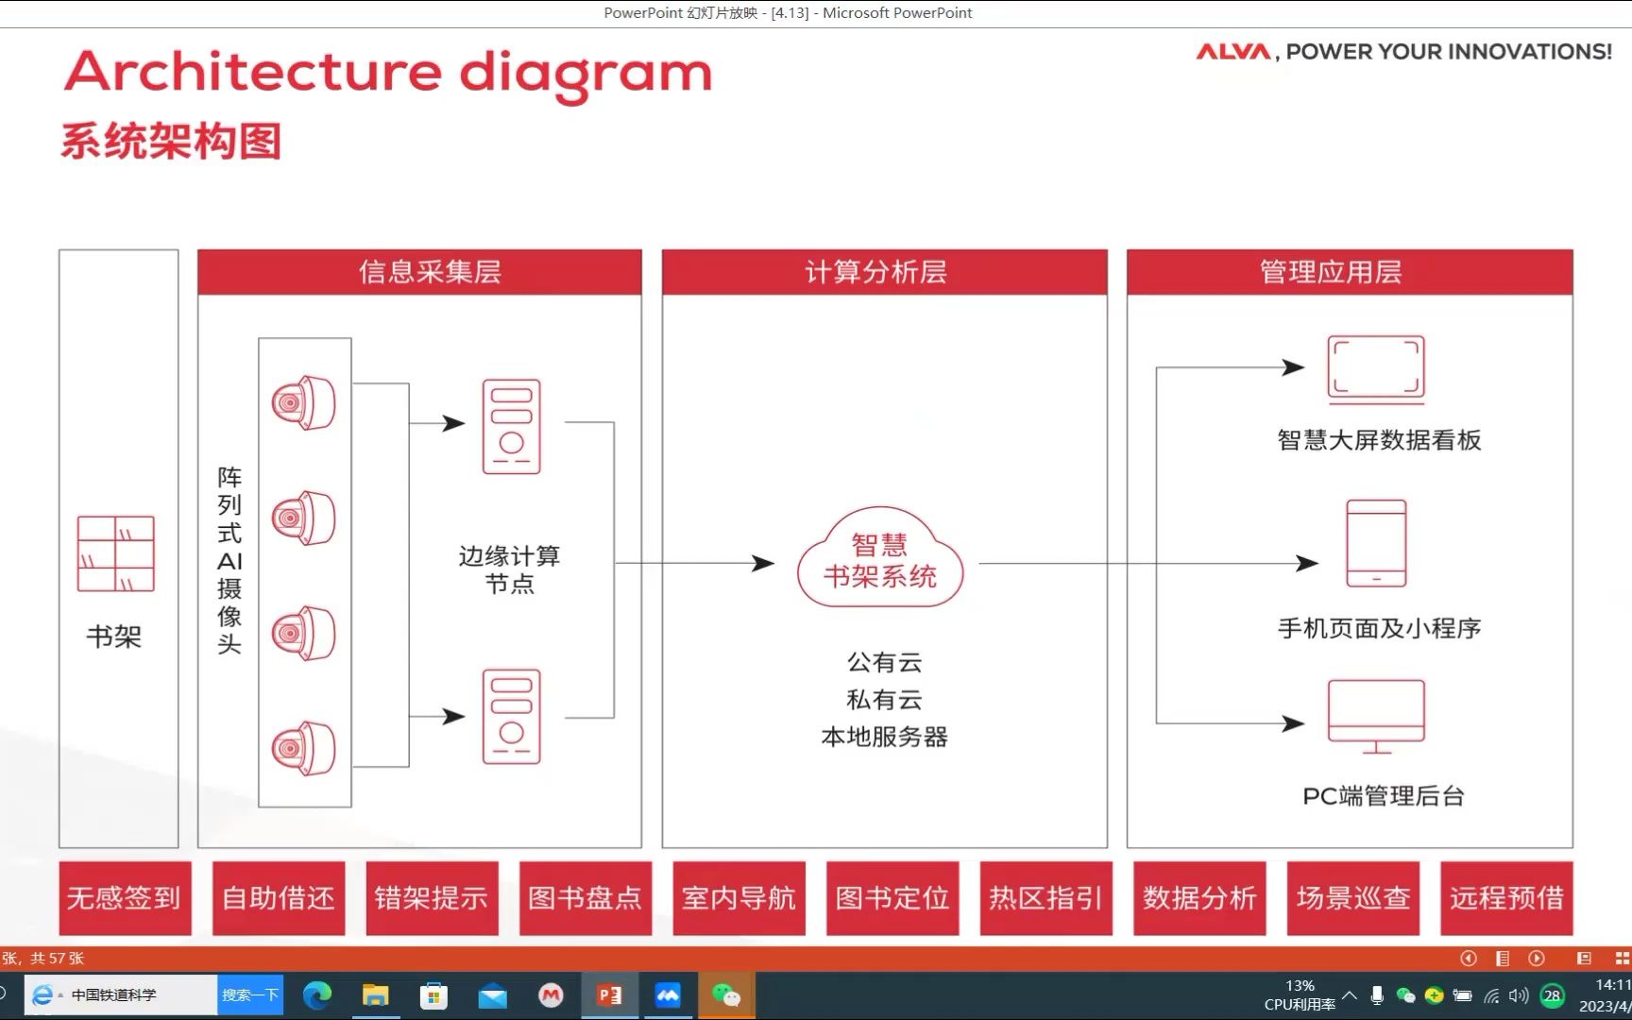Open Microsoft Store from the taskbar
Viewport: 1632px width, 1020px height.
click(433, 995)
